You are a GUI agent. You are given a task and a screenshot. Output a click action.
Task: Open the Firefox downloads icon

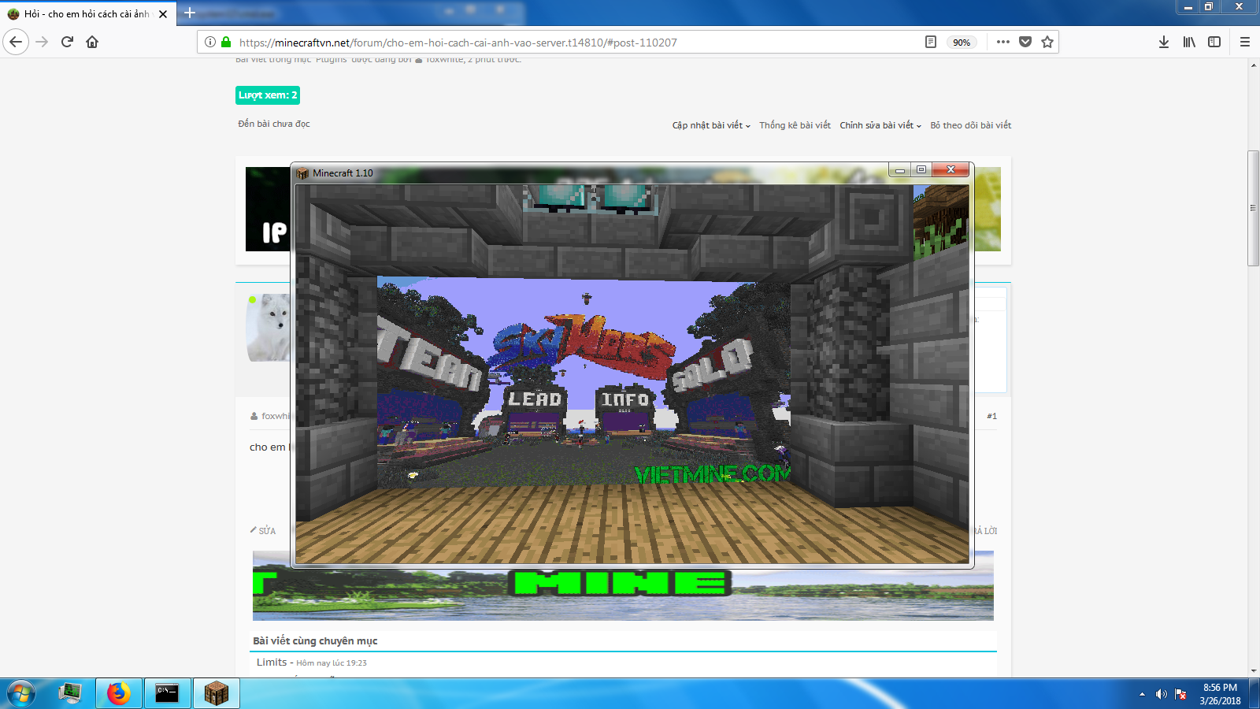1163,42
